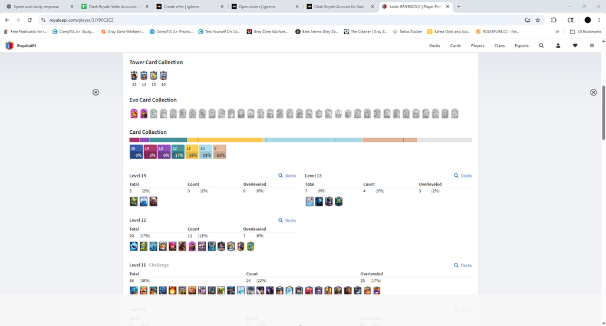Close the 'Speed and clarity response' tab

coord(72,6)
